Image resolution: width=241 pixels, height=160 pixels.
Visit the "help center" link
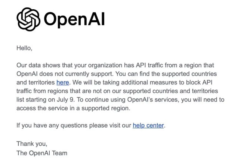click(148, 125)
